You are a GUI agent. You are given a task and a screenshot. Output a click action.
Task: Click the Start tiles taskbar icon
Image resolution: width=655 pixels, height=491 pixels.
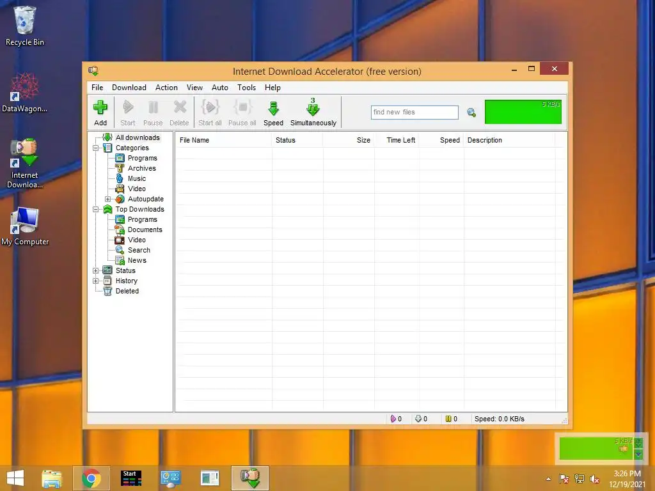(130, 478)
